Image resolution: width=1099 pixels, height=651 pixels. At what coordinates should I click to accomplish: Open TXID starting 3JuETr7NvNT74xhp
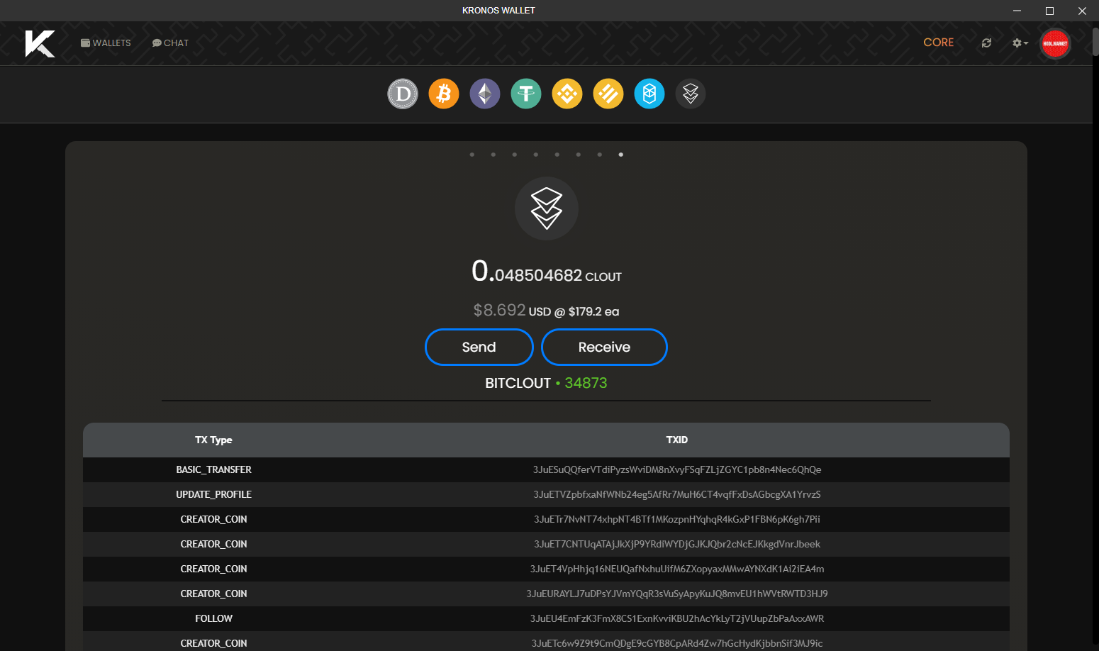(677, 519)
